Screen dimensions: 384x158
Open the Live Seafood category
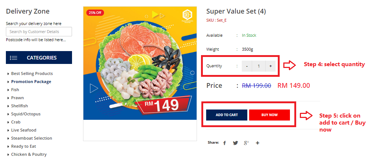(x=24, y=130)
